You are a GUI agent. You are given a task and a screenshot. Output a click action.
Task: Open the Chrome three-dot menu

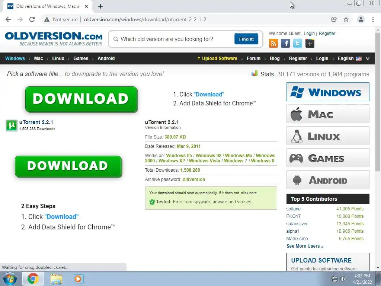(373, 19)
